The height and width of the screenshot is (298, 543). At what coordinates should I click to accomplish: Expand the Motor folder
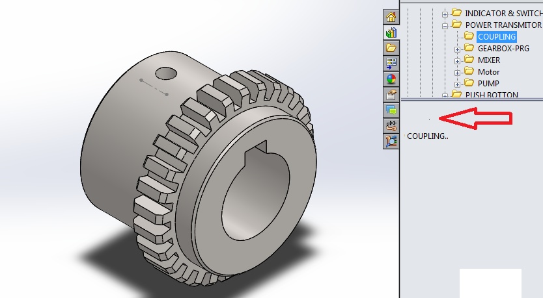coord(457,73)
